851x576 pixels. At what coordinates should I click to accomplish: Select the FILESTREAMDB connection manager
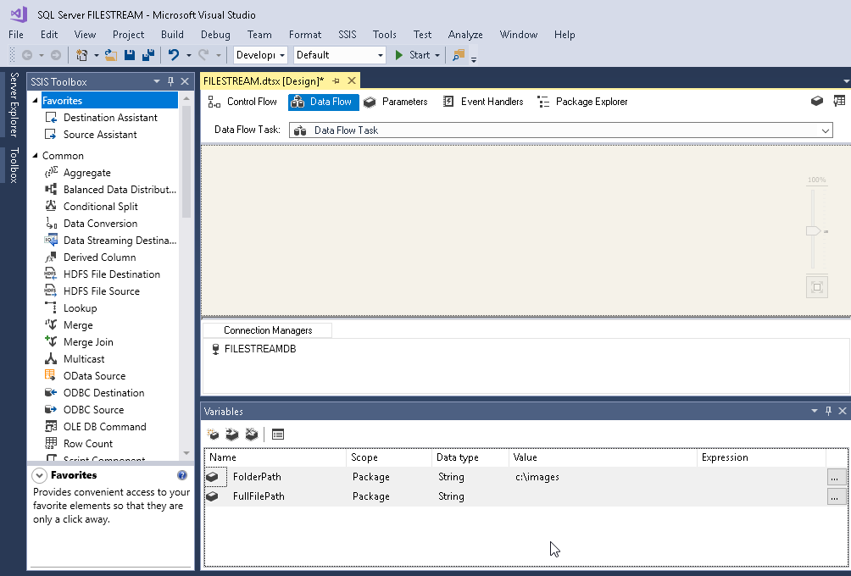pos(259,349)
